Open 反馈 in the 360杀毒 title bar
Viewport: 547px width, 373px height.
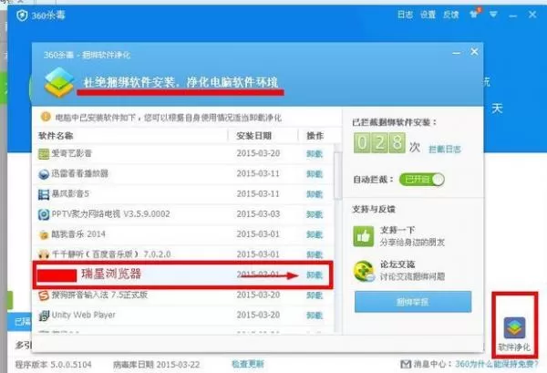450,15
